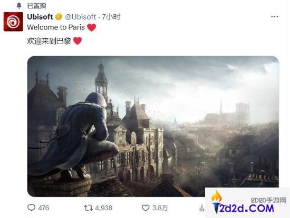This screenshot has width=290, height=218.
Task: Click the @Ubisoft handle
Action: pyautogui.click(x=81, y=17)
